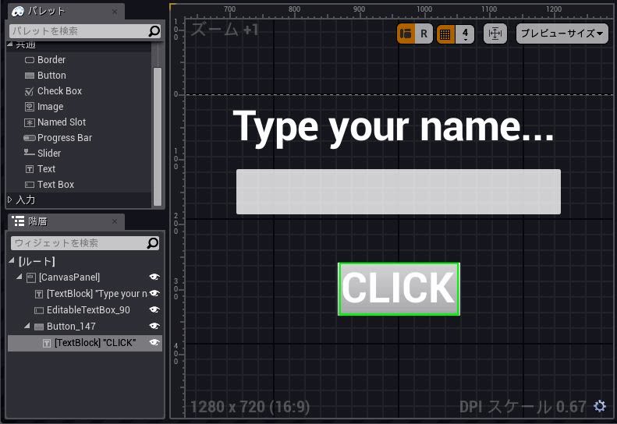Screen dimensions: 617x424
Task: Pick the Progress Bar widget from the palette
Action: 64,138
